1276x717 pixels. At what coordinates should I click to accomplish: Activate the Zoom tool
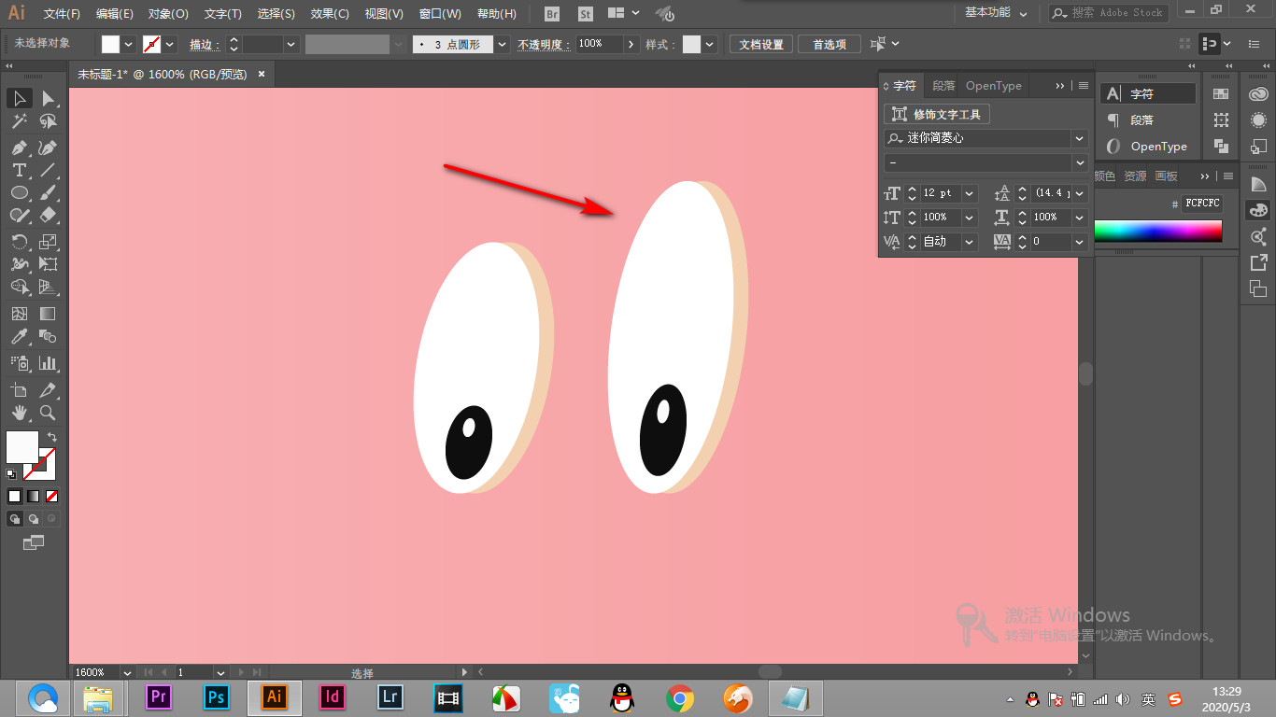pos(48,412)
